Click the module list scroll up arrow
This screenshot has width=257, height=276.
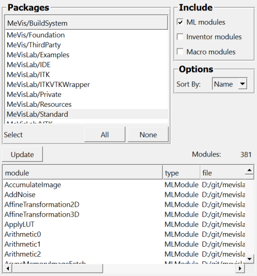(249, 170)
